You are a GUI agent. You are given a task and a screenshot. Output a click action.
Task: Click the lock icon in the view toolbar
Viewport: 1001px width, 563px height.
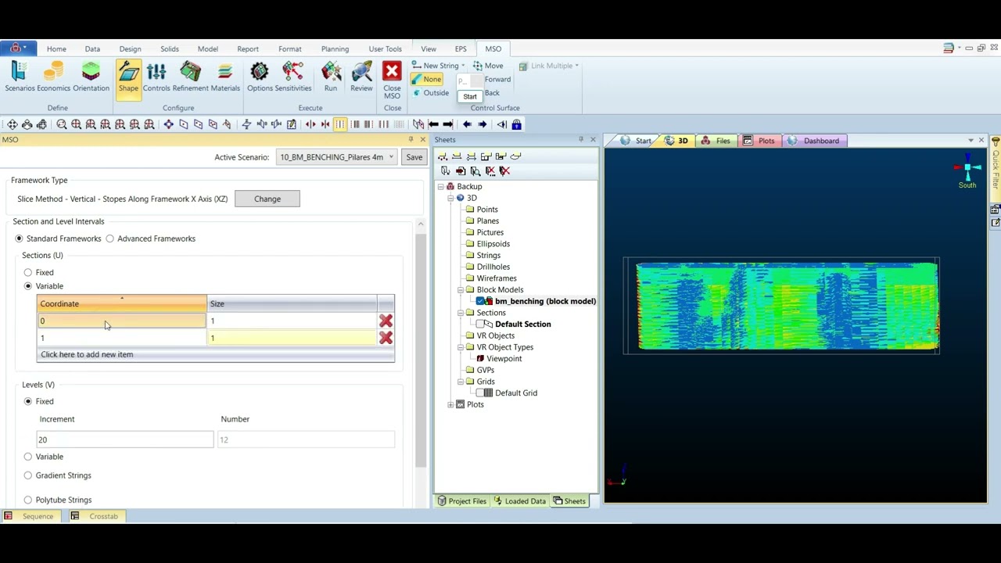coord(516,124)
